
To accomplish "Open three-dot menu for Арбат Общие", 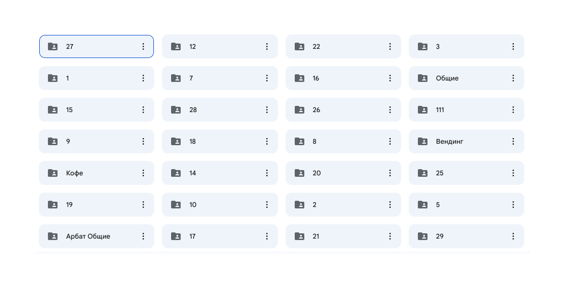I will click(143, 236).
